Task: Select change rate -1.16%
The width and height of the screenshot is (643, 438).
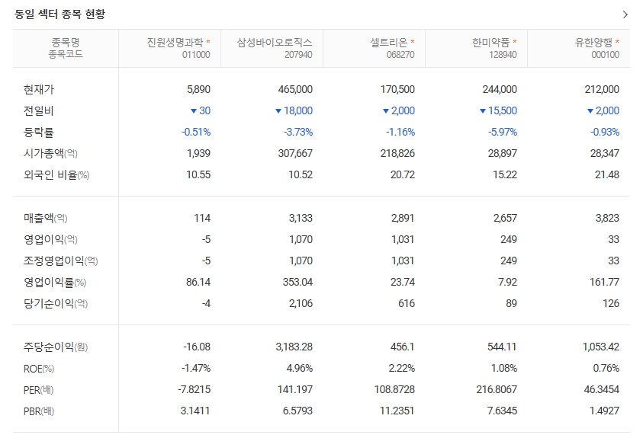Action: point(400,133)
